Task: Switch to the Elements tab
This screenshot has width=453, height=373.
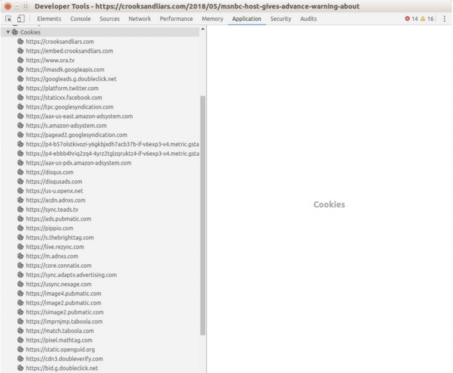Action: (49, 19)
